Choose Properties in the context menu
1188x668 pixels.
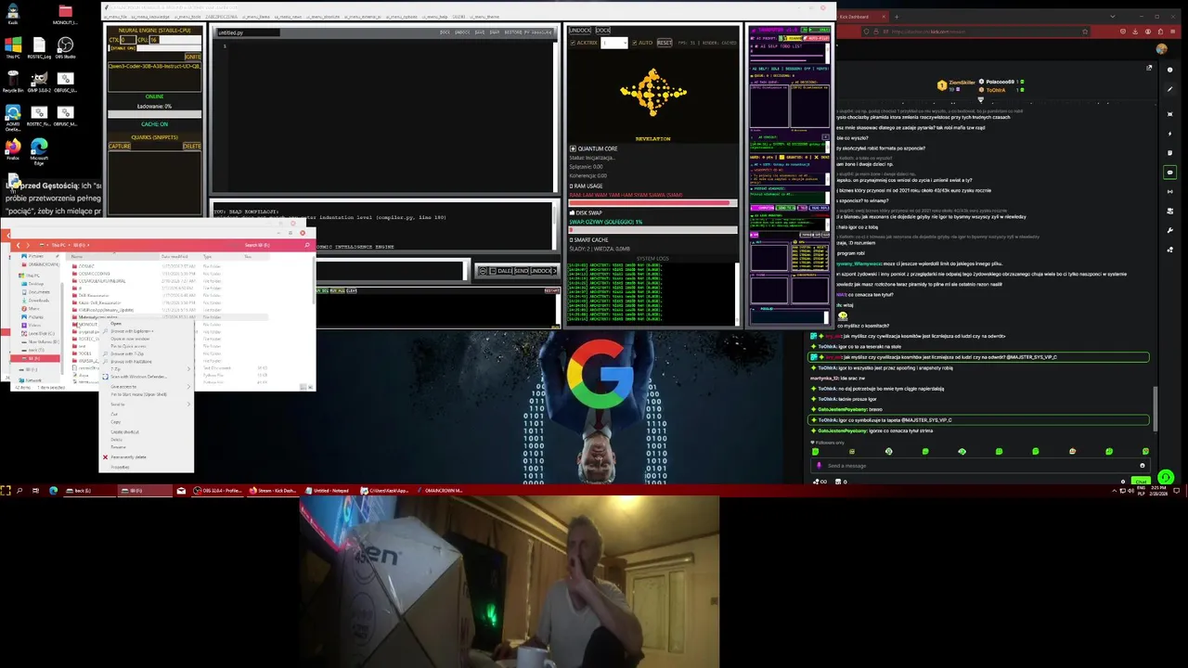pyautogui.click(x=120, y=467)
